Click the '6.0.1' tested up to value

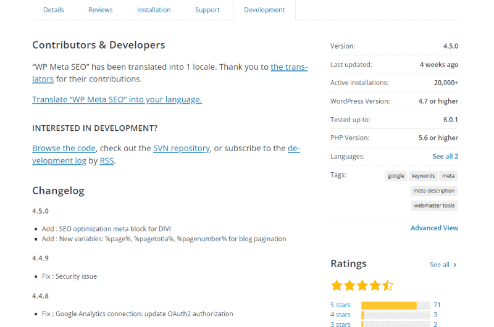pos(451,120)
